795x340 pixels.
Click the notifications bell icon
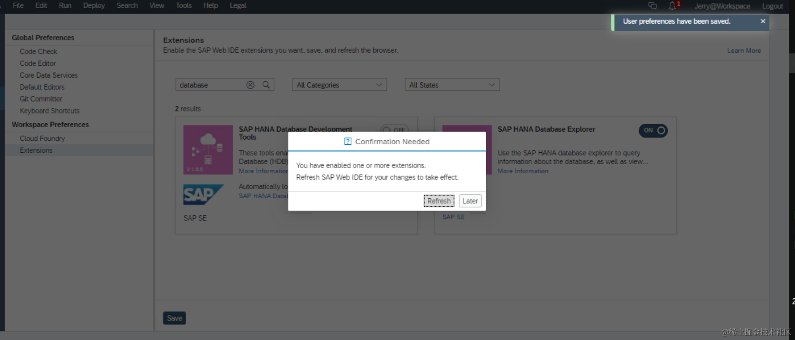[x=672, y=6]
